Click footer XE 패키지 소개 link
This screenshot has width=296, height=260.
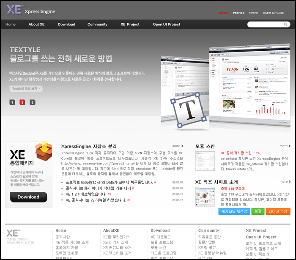coord(115,242)
